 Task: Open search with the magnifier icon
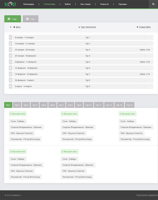point(153,4)
